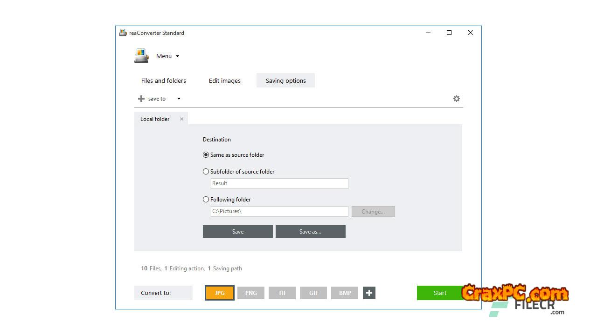Choose Subfolder of source folder option
597x335 pixels.
(x=206, y=172)
